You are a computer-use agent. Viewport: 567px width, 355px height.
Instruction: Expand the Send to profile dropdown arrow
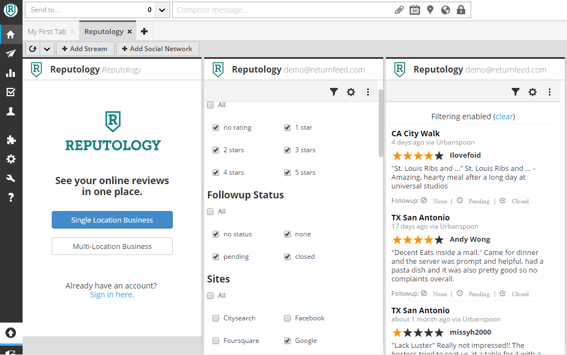pyautogui.click(x=162, y=10)
